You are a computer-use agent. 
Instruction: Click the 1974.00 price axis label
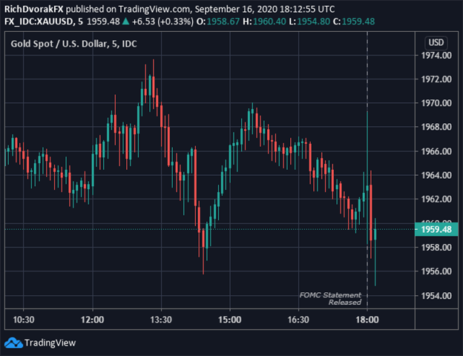[x=436, y=55]
